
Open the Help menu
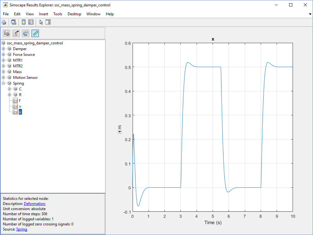110,14
